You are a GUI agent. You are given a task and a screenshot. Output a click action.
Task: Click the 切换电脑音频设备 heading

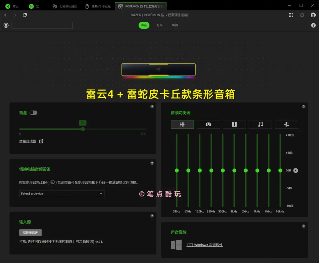coord(35,169)
